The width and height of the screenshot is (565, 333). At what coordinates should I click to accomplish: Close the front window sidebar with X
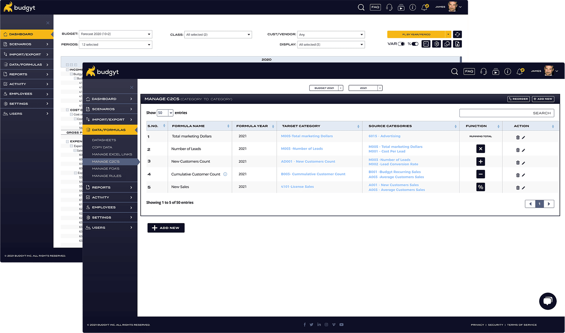click(x=132, y=88)
